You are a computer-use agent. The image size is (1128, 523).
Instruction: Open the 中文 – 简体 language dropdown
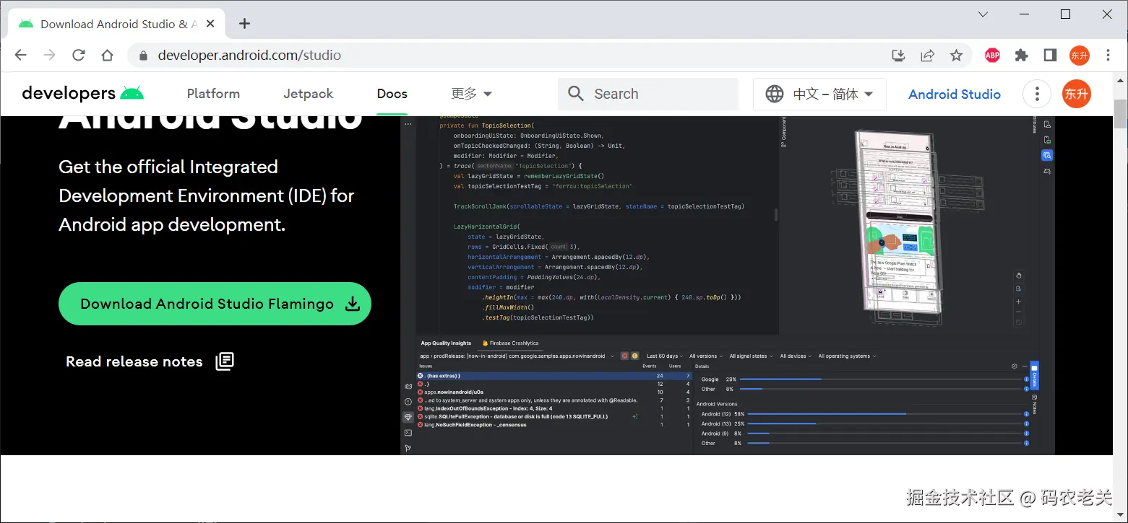[819, 94]
